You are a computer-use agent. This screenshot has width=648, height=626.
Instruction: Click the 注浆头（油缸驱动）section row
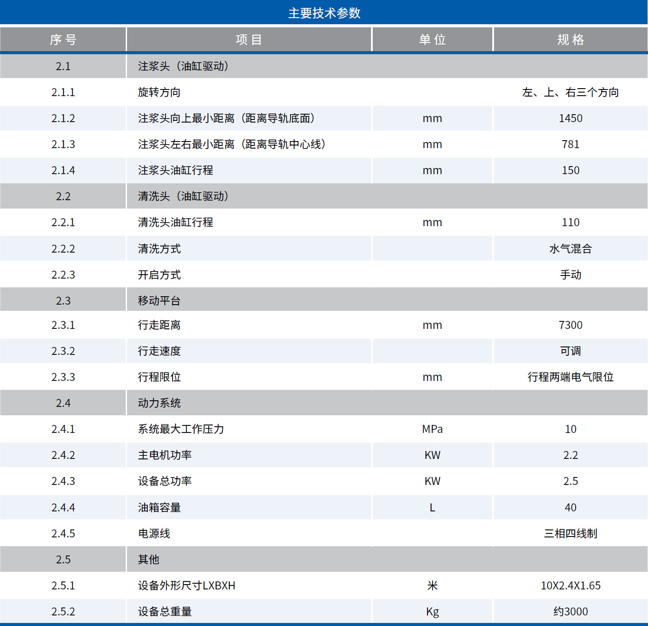pyautogui.click(x=183, y=66)
